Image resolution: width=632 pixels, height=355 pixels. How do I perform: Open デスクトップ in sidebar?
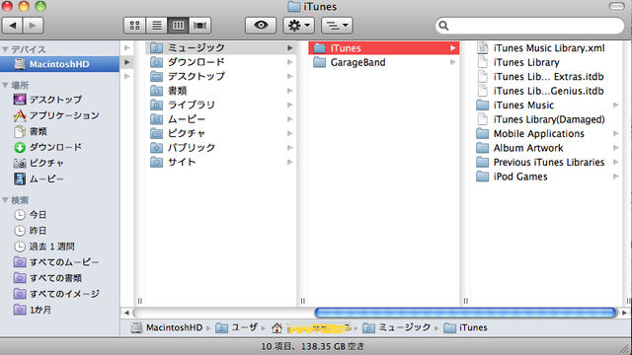(x=47, y=100)
